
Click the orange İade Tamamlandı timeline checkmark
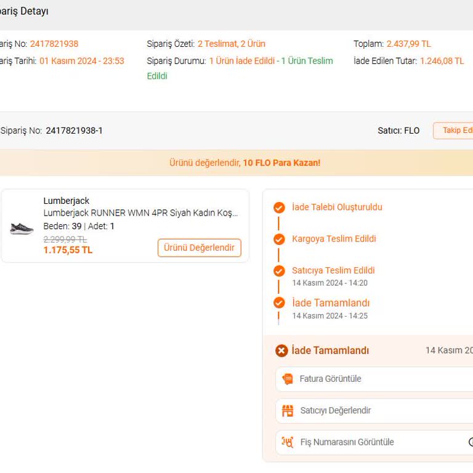click(279, 303)
